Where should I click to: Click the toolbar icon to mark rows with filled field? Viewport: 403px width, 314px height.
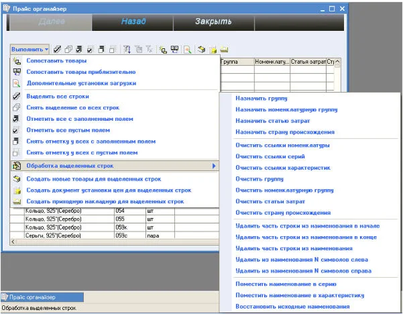[x=79, y=50]
